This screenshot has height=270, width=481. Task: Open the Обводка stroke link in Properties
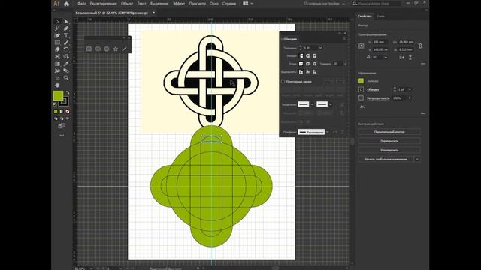(373, 90)
